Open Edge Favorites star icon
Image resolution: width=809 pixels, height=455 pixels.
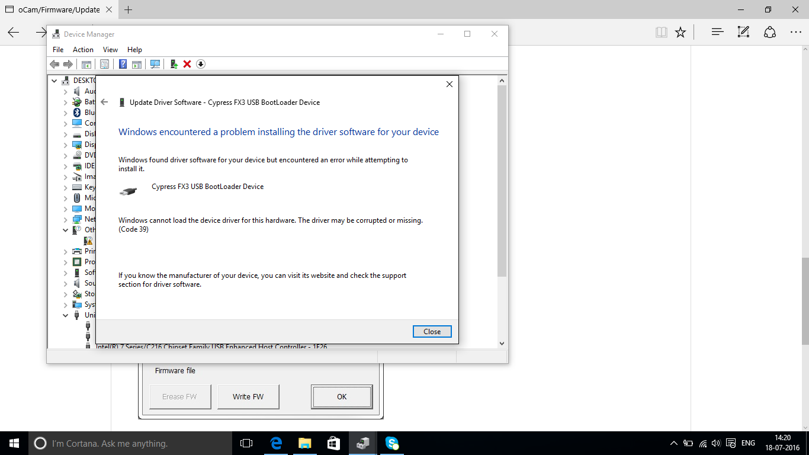pyautogui.click(x=680, y=33)
